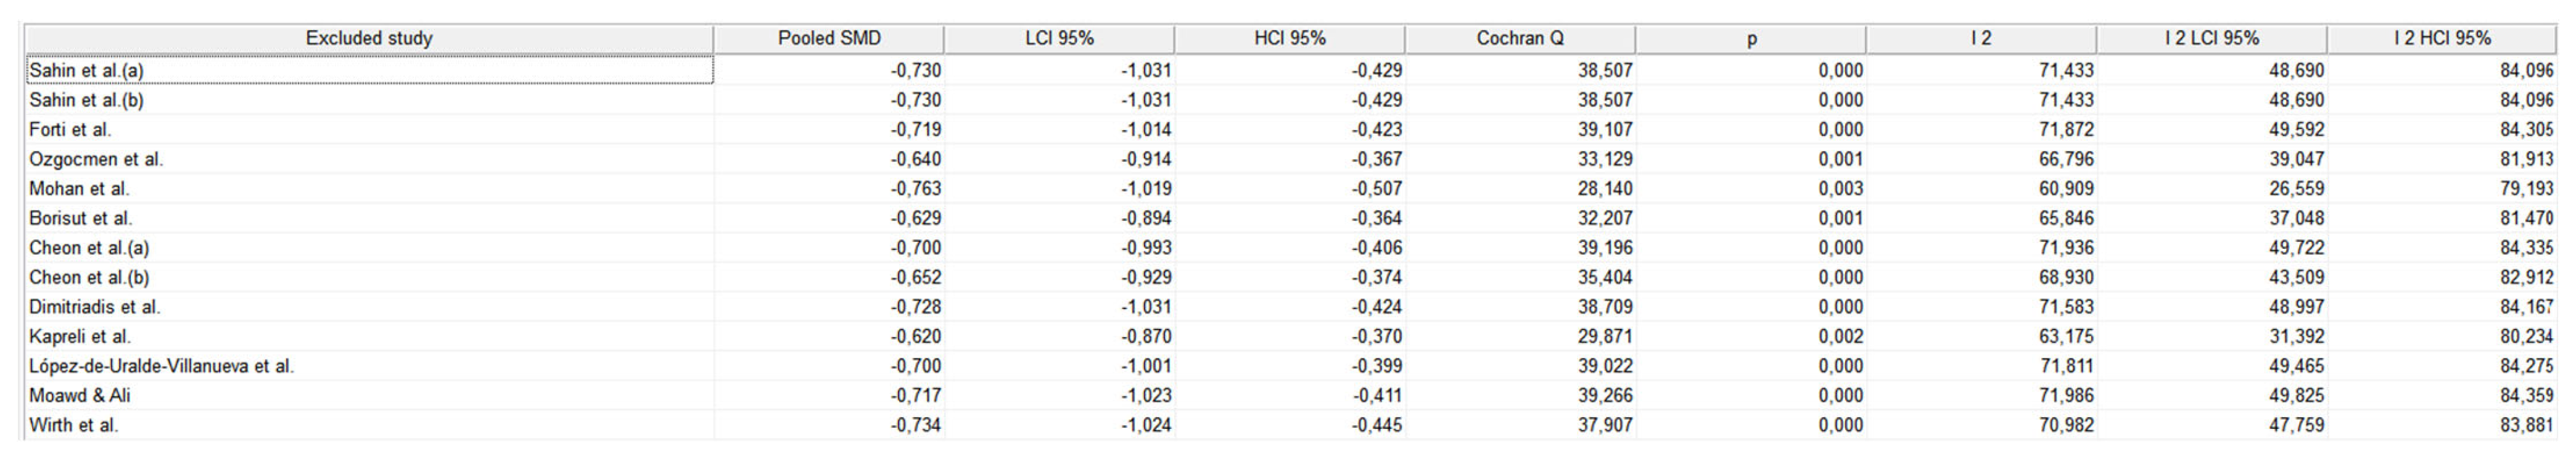Select the Dimitriadis et al. row
The image size is (2576, 461).
click(x=95, y=306)
